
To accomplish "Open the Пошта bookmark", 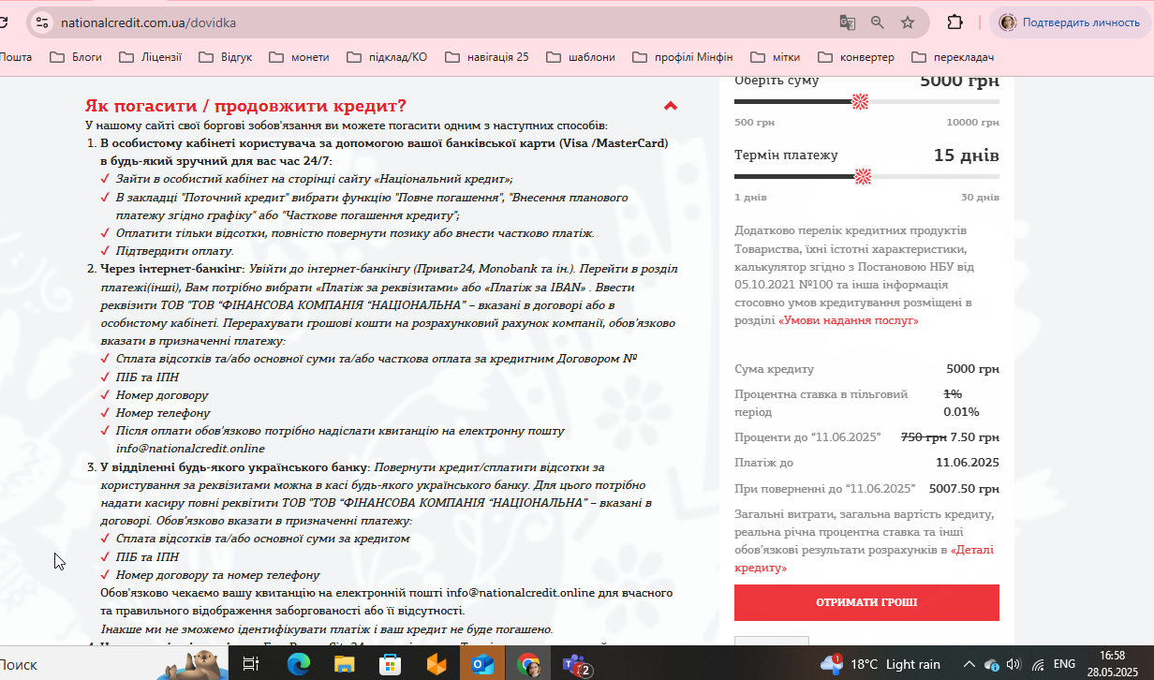I will 16,57.
